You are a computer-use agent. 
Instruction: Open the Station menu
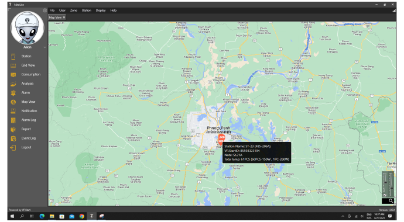pos(87,11)
